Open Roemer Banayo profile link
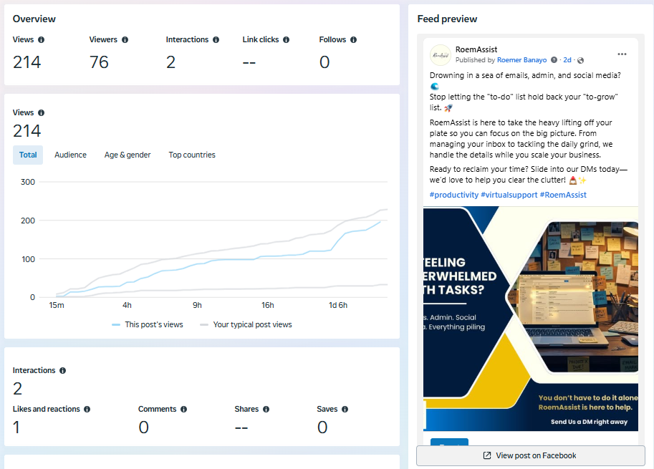Screen dimensions: 654x469 click(x=521, y=60)
